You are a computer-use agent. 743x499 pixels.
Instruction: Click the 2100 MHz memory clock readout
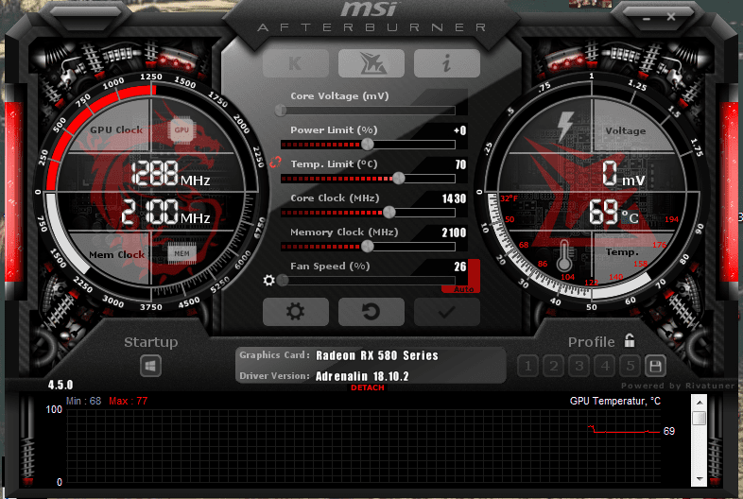pos(165,212)
